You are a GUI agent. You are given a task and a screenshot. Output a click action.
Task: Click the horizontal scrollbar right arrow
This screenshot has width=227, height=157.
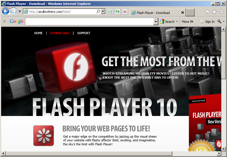pyautogui.click(x=219, y=153)
